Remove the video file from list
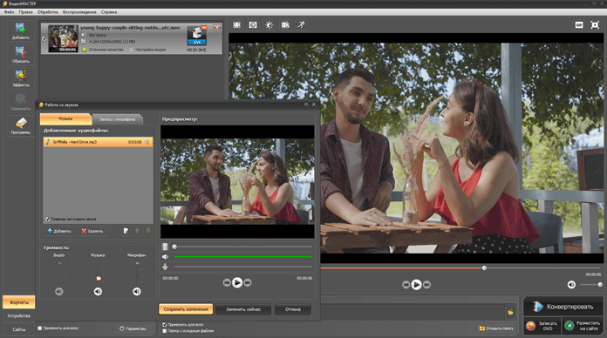 [x=217, y=27]
